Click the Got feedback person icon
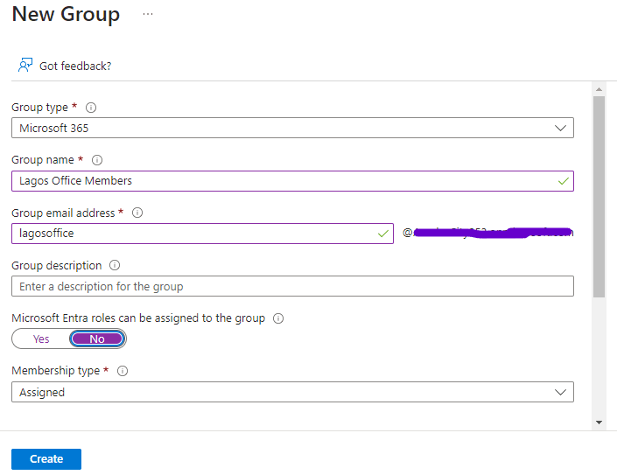The width and height of the screenshot is (617, 475). pos(25,66)
